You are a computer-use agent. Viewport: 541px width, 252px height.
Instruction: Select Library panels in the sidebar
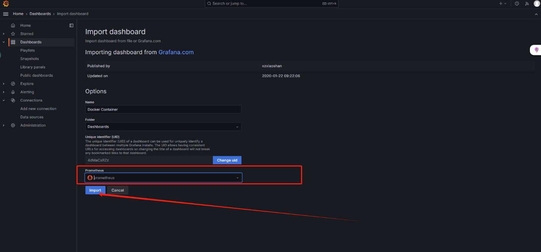(x=33, y=67)
